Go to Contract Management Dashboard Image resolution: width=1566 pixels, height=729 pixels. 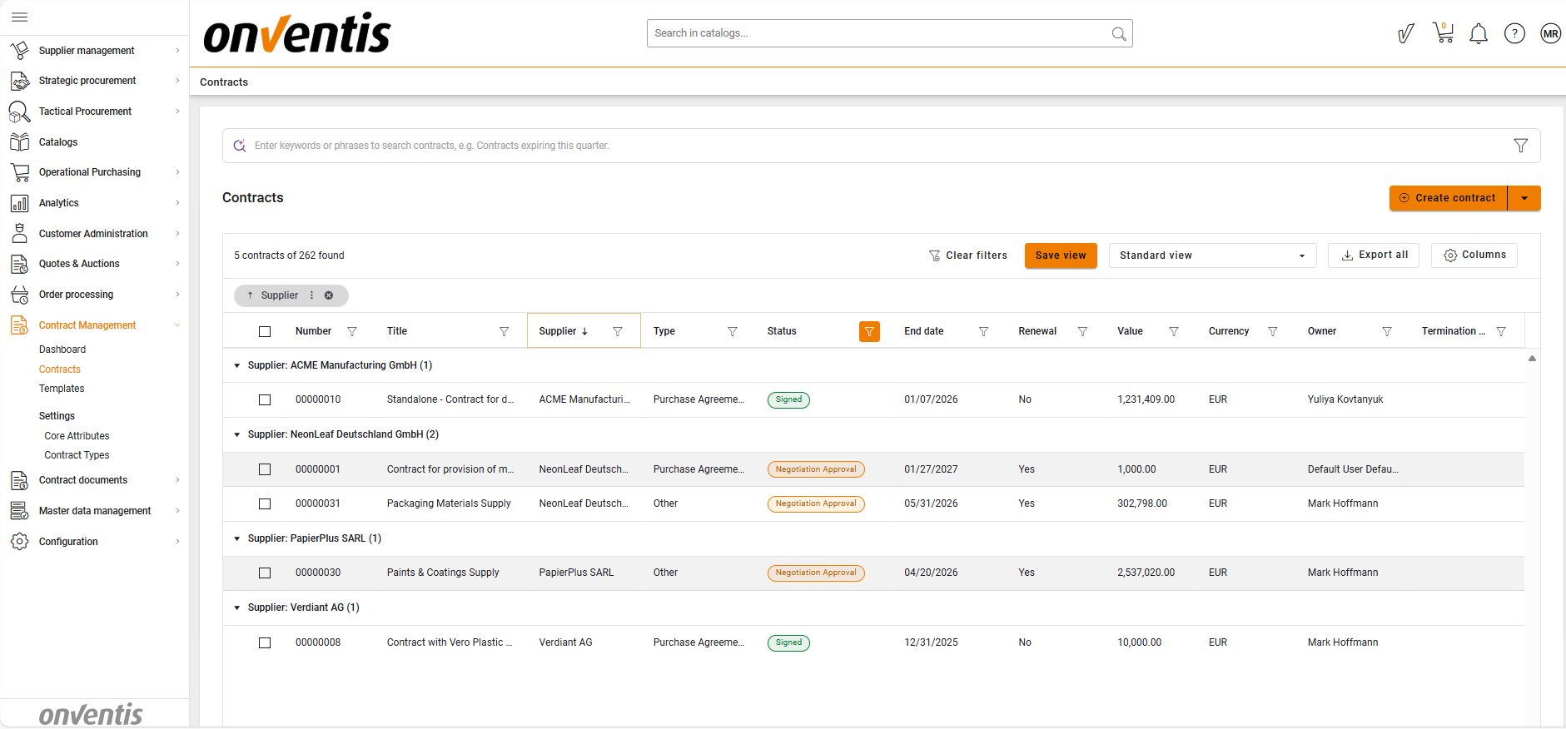click(62, 350)
